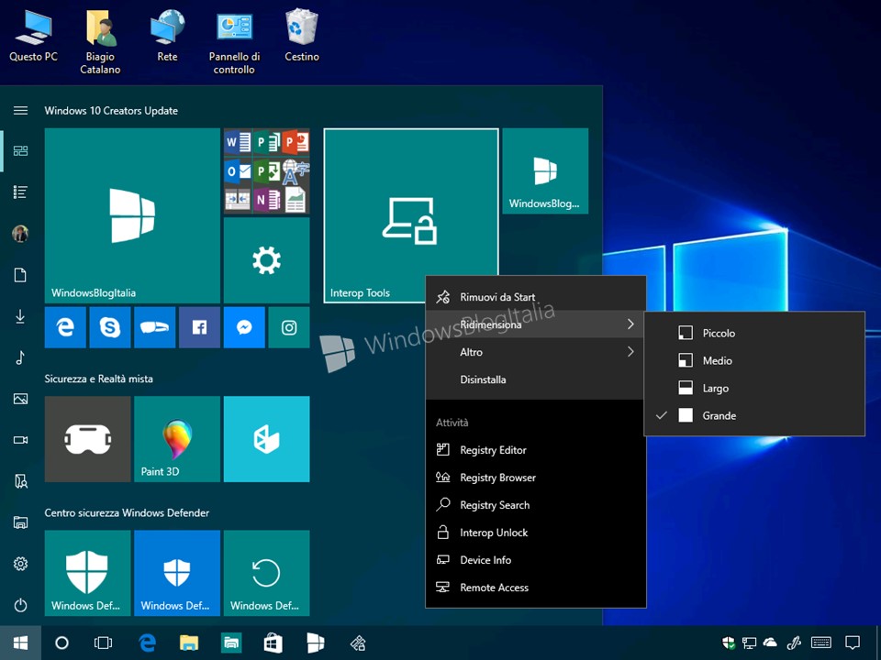This screenshot has width=881, height=660.
Task: Select the checked Grande tile size
Action: pos(754,415)
